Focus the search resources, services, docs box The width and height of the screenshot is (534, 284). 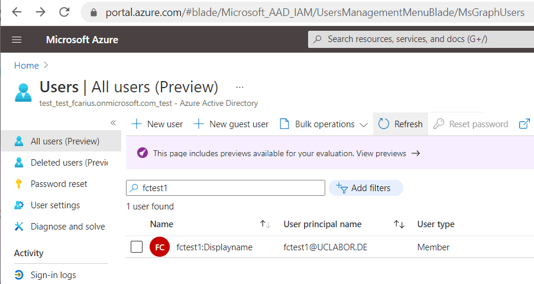click(421, 39)
